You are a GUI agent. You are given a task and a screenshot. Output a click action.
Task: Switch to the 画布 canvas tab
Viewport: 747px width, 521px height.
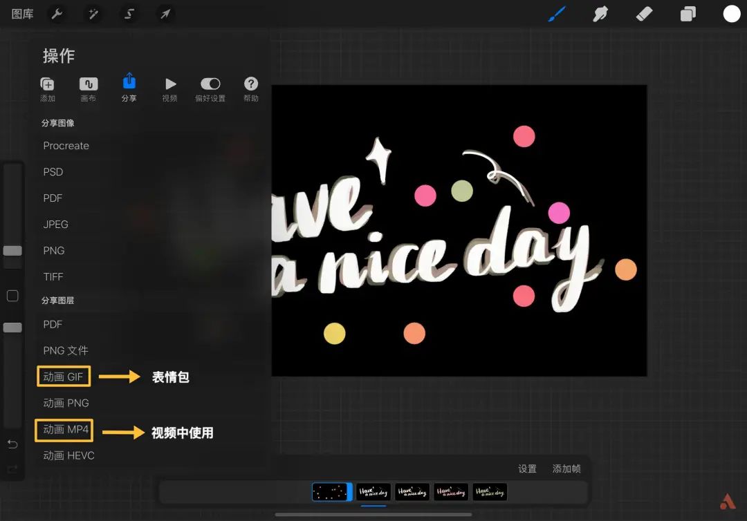88,89
